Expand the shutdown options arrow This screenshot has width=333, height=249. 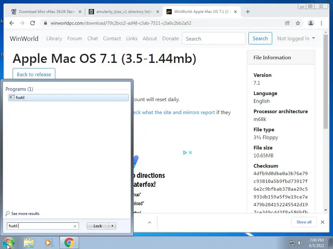click(x=112, y=226)
